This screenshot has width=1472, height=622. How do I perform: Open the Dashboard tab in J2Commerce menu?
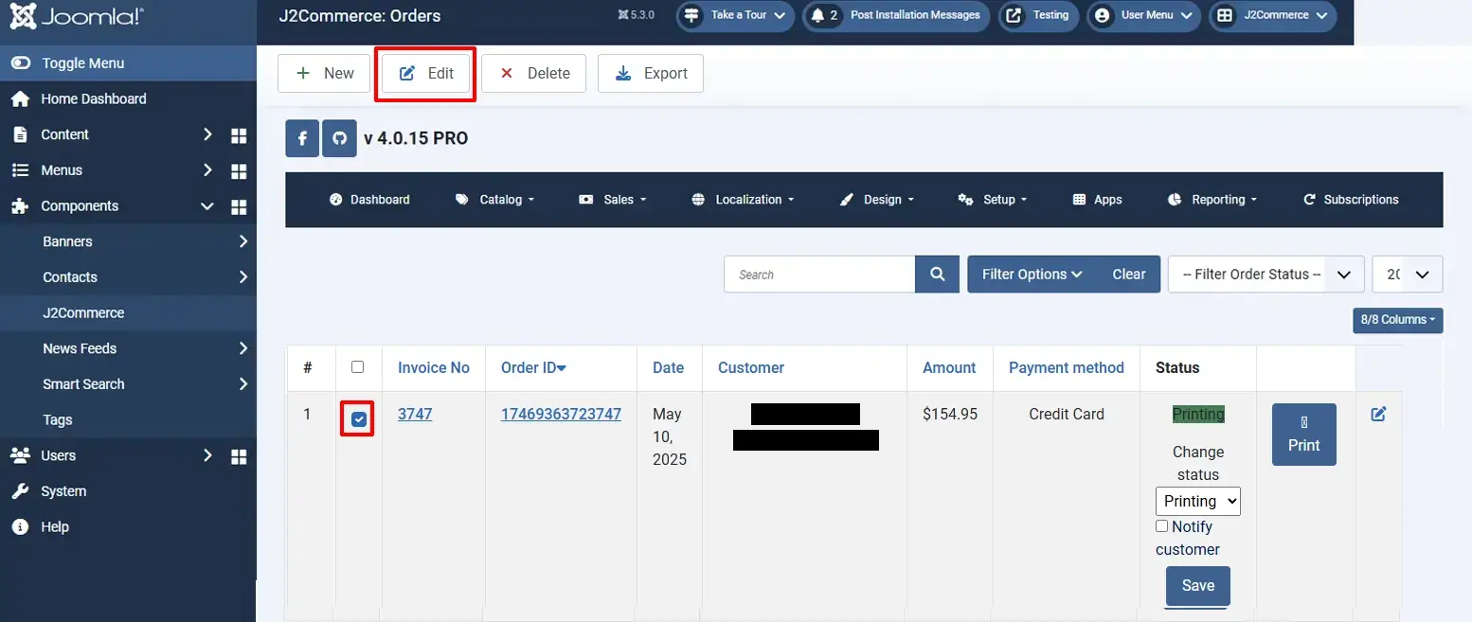tap(369, 200)
